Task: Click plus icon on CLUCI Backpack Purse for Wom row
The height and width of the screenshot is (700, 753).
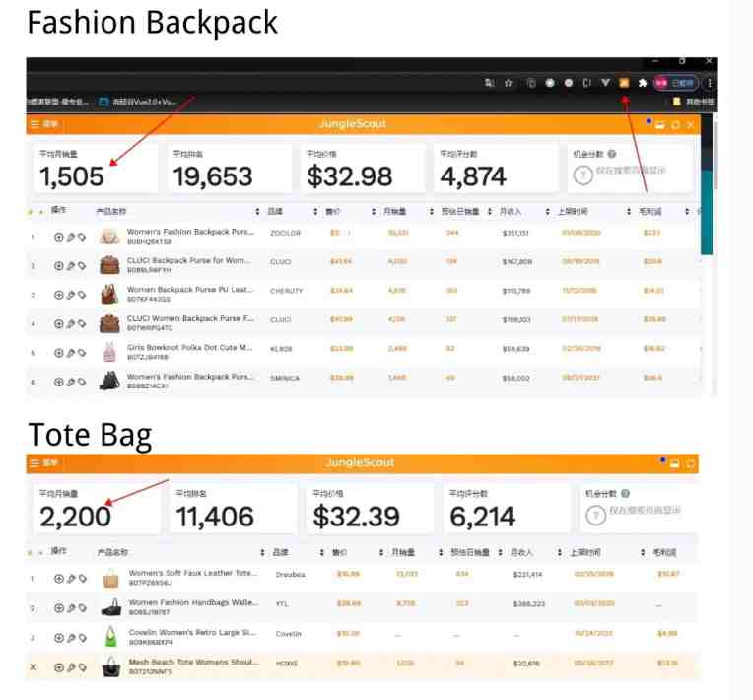Action: (x=58, y=265)
